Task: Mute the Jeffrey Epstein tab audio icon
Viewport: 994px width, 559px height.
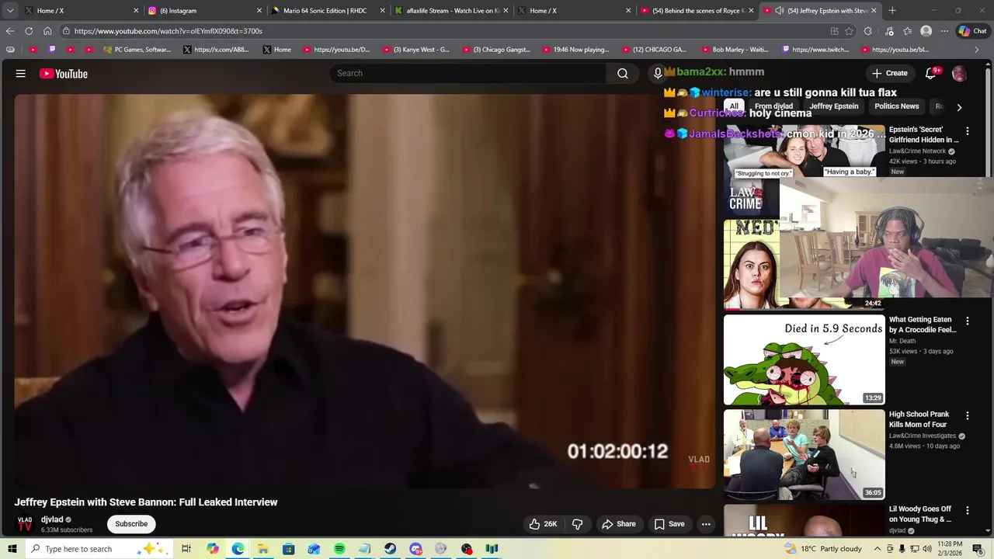Action: pyautogui.click(x=779, y=10)
